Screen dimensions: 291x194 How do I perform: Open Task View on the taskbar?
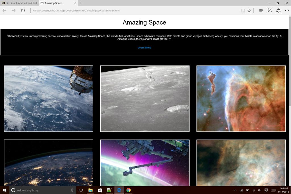(81, 190)
